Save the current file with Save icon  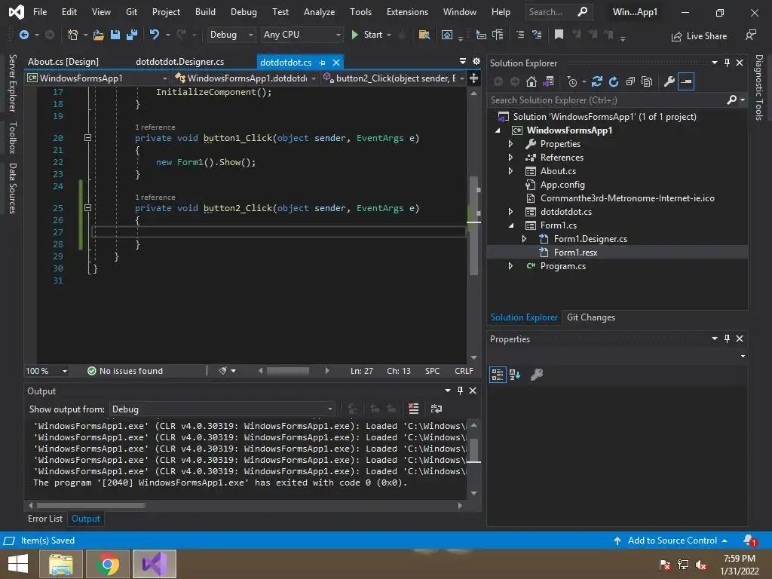point(115,35)
